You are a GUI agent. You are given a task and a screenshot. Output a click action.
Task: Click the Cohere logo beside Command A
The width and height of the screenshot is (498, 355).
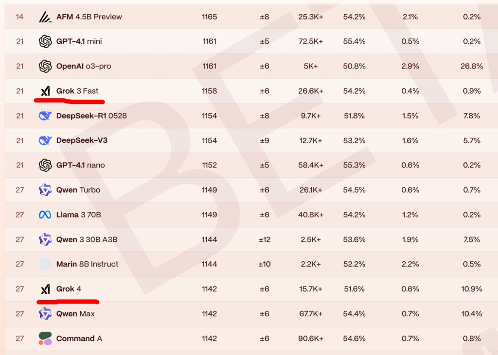[x=45, y=338]
